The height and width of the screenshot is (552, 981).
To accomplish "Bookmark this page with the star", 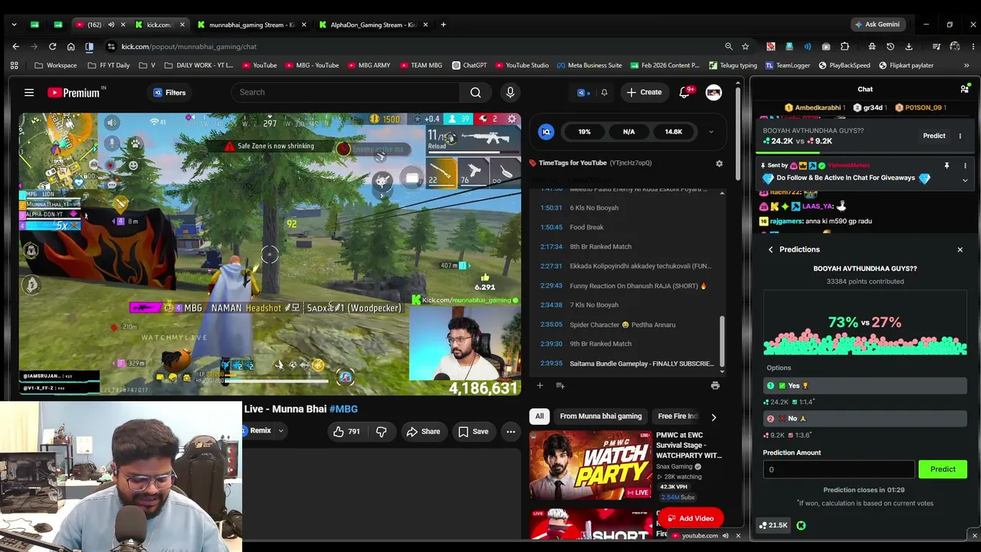I will (x=745, y=47).
